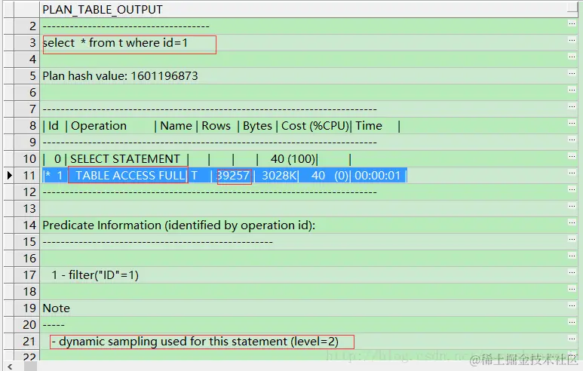
Task: Select row number 18 header
Action: click(26, 292)
